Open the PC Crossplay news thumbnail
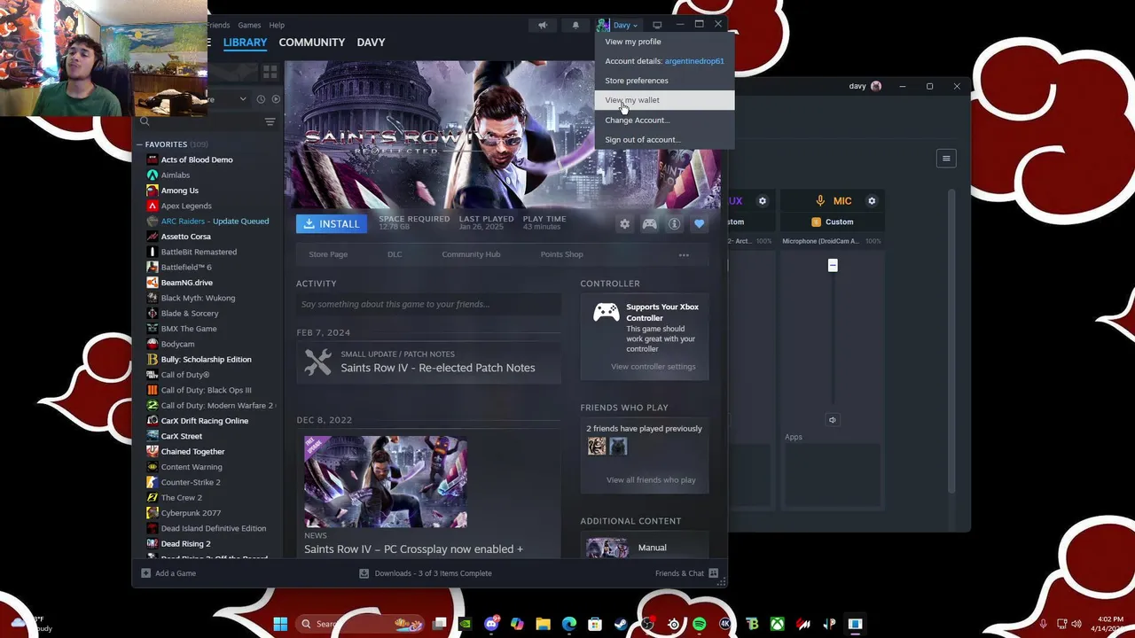 click(x=385, y=481)
